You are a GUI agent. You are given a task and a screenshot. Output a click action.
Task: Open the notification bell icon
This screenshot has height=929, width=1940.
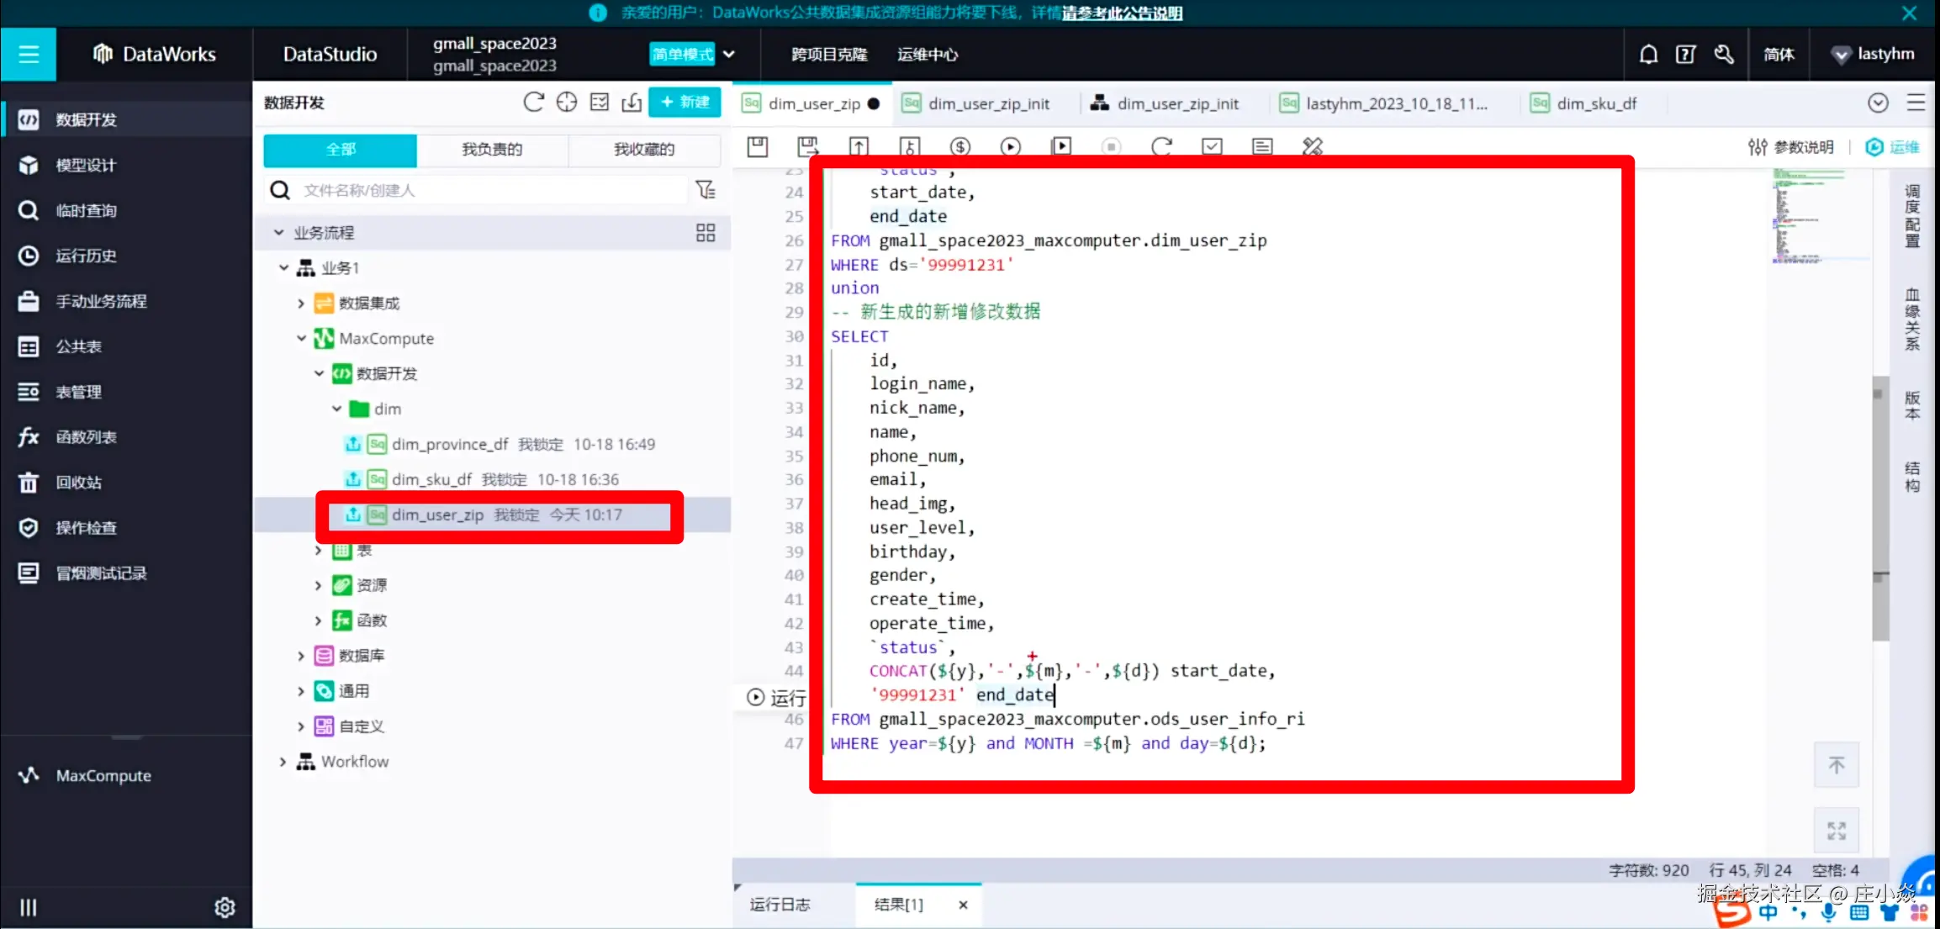1648,55
